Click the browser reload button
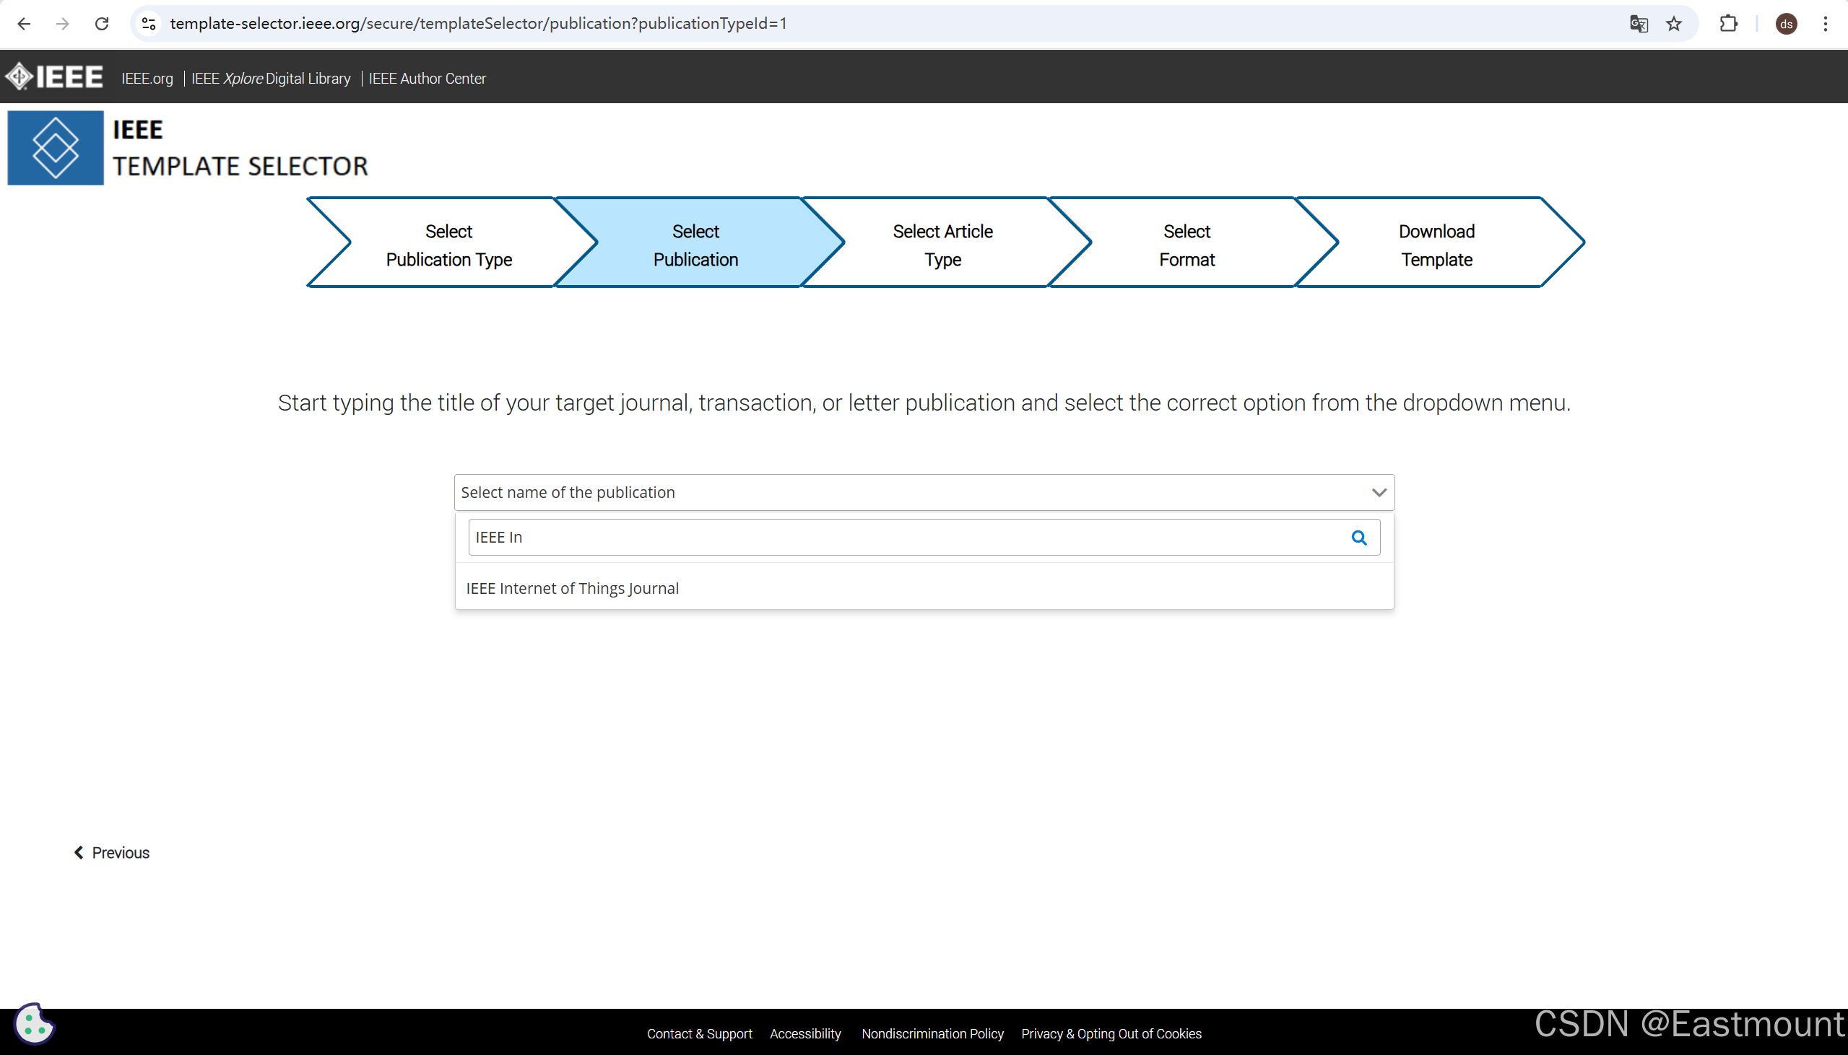This screenshot has height=1055, width=1848. tap(102, 24)
